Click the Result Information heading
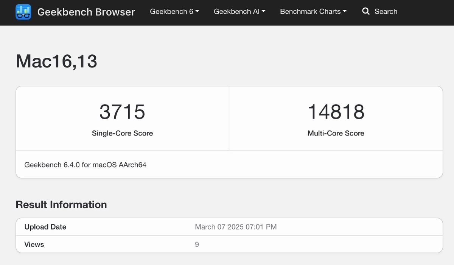This screenshot has height=265, width=454. coord(61,205)
